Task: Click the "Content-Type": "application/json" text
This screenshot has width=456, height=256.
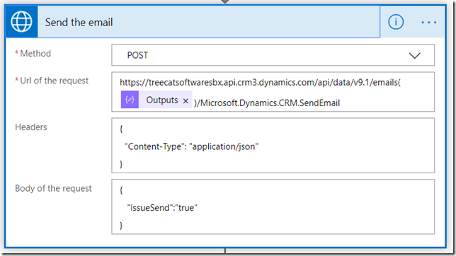Action: (191, 146)
